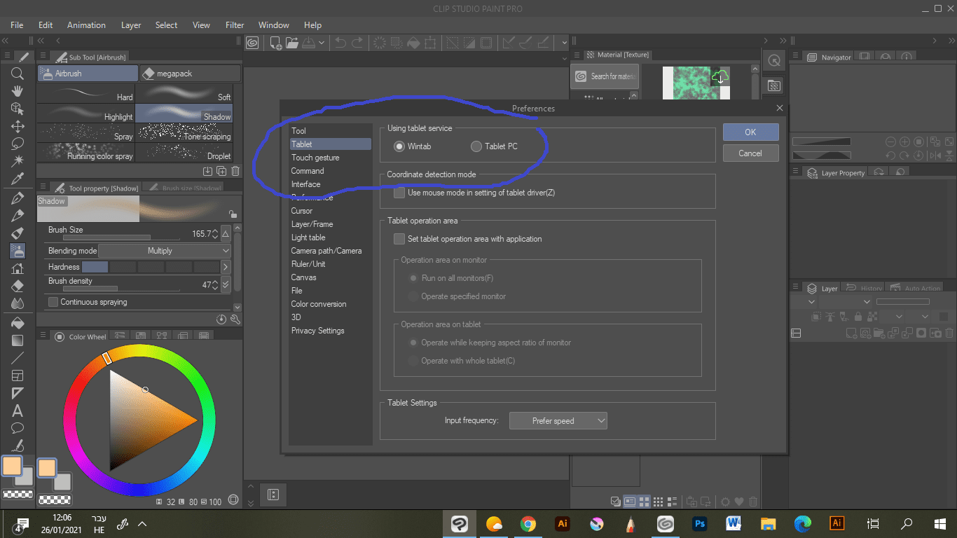Select the Gradient square tool
The height and width of the screenshot is (538, 957).
click(18, 340)
